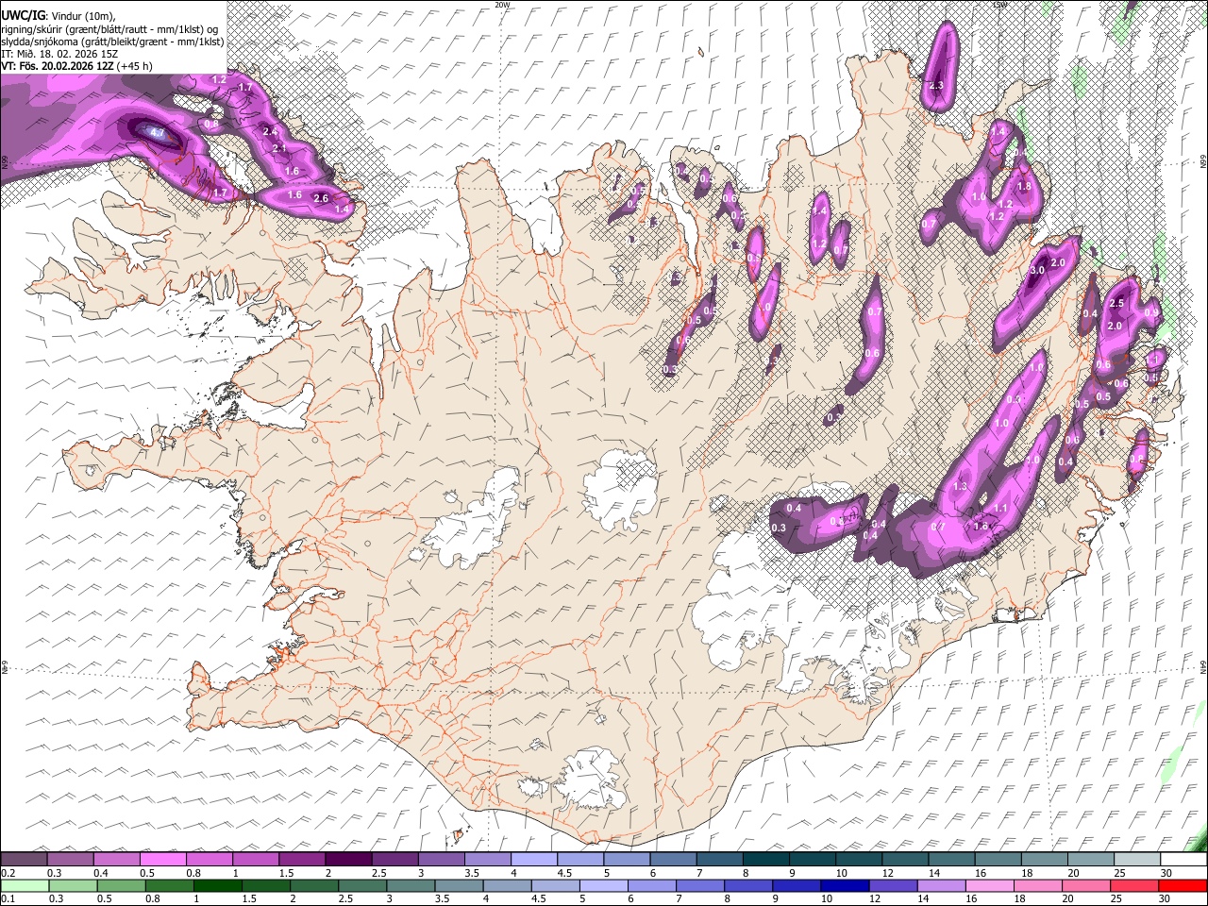Viewport: 1208px width, 906px height.
Task: Pick the 8 dark teal swatch in upper legend
Action: [x=767, y=860]
